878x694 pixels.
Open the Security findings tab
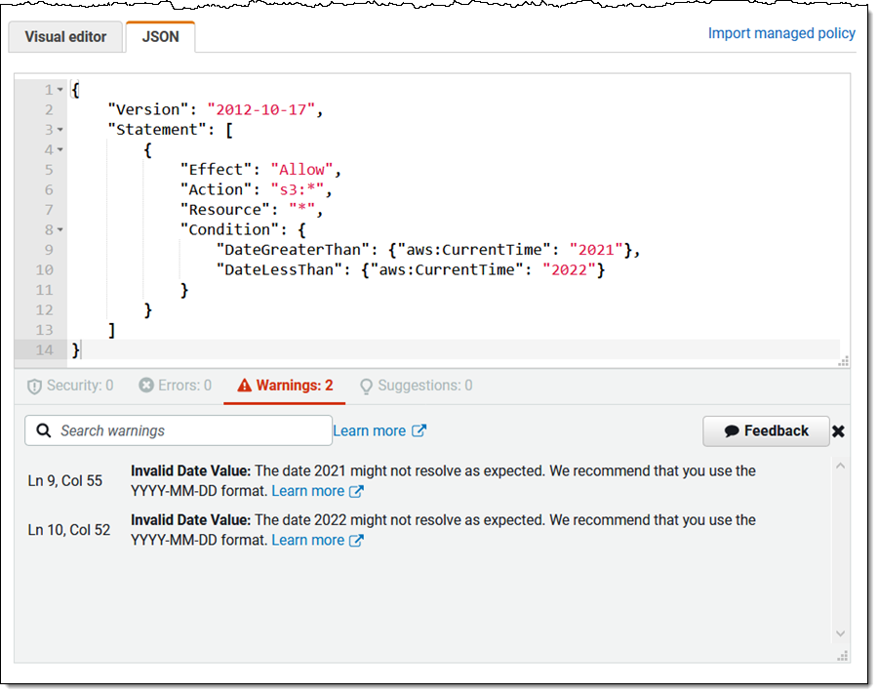tap(71, 386)
